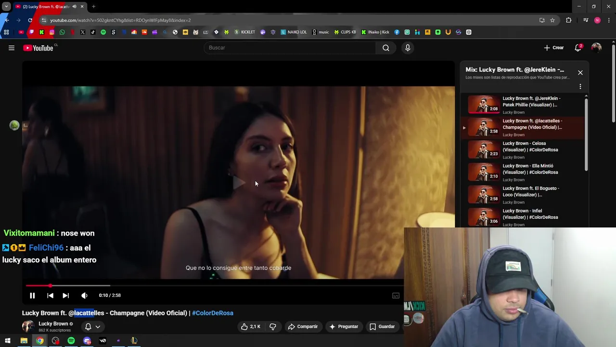Open the INaiko | Kick bookmark
The width and height of the screenshot is (616, 347).
(x=375, y=32)
